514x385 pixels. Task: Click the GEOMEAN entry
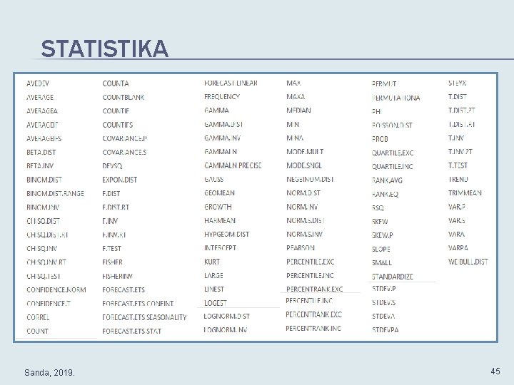tap(220, 192)
